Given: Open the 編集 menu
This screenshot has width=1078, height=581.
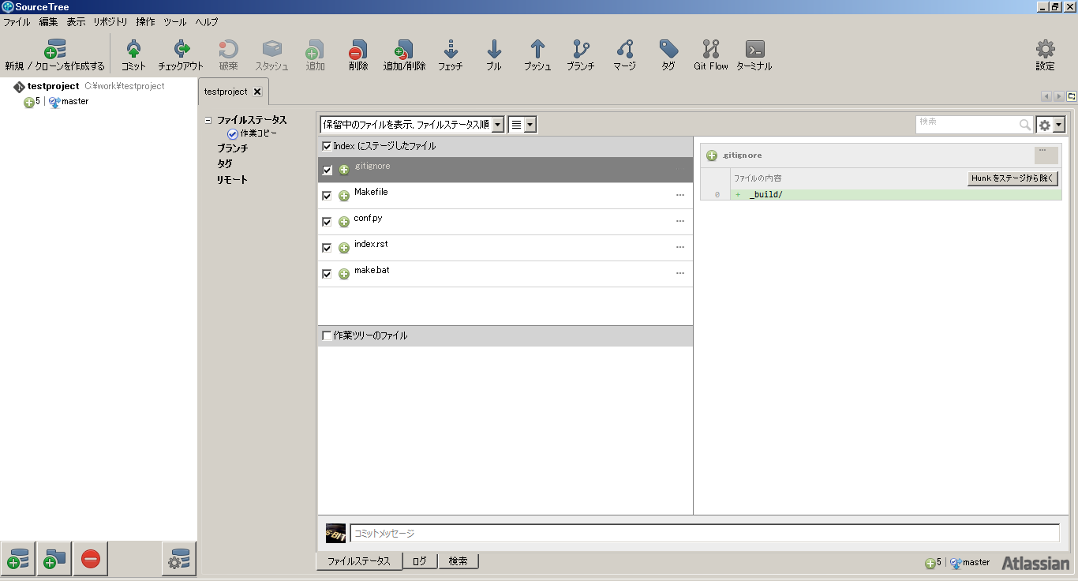Looking at the screenshot, I should [x=49, y=22].
